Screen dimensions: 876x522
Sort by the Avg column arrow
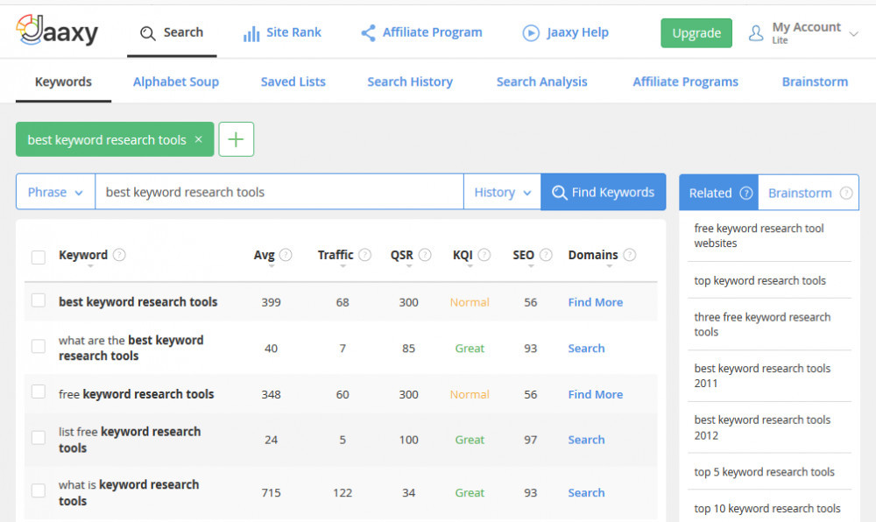(x=272, y=266)
